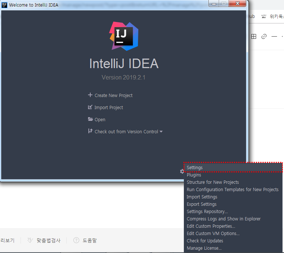This screenshot has width=284, height=253.
Task: Select Import Settings menu entry
Action: [233, 197]
